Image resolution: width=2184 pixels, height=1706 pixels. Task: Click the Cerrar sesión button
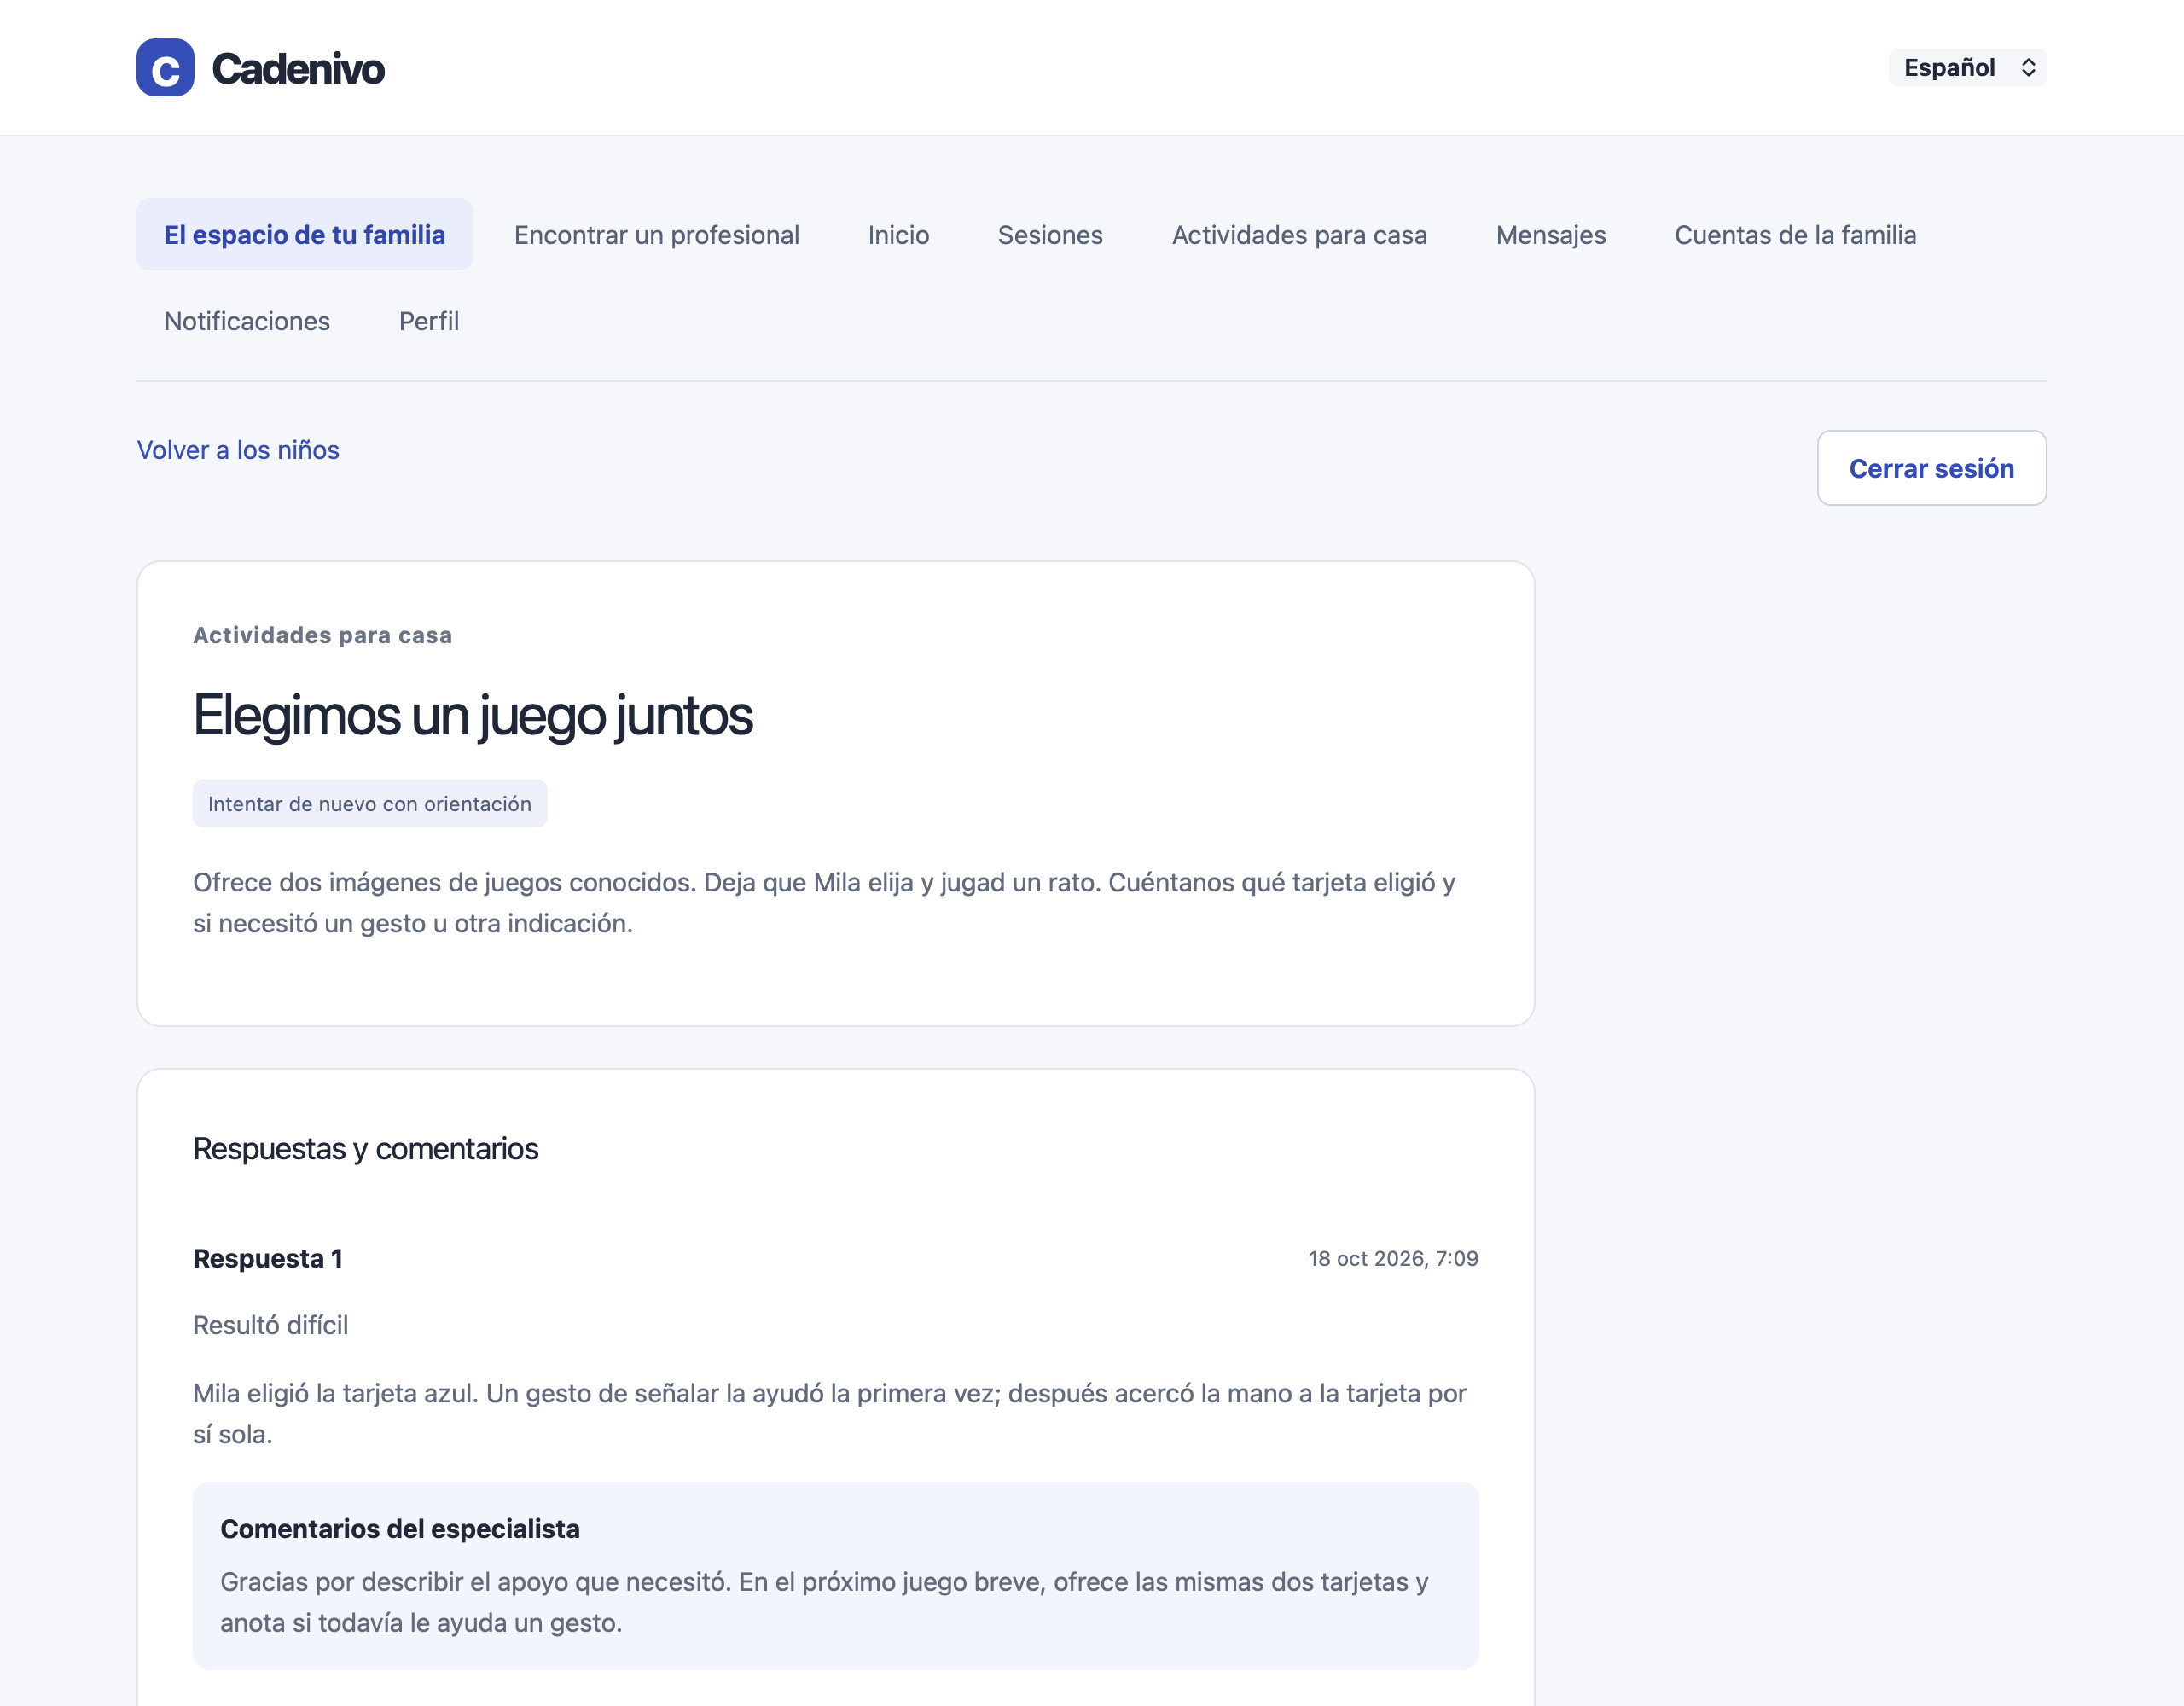coord(1931,468)
